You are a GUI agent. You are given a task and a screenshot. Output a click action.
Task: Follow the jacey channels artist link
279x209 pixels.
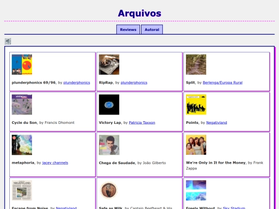[x=55, y=163]
